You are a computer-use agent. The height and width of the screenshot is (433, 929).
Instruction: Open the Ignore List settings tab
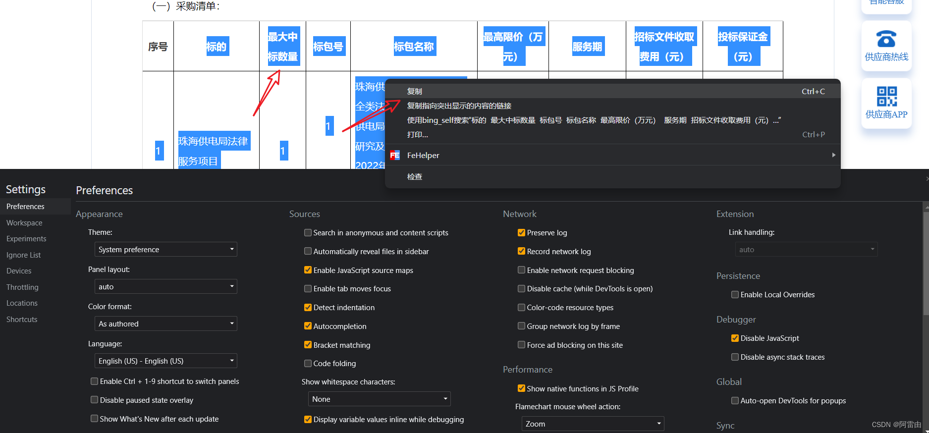35,255
